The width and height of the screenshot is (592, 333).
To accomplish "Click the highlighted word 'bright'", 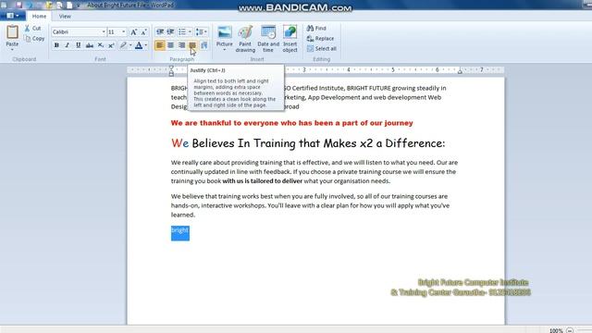I will [179, 230].
